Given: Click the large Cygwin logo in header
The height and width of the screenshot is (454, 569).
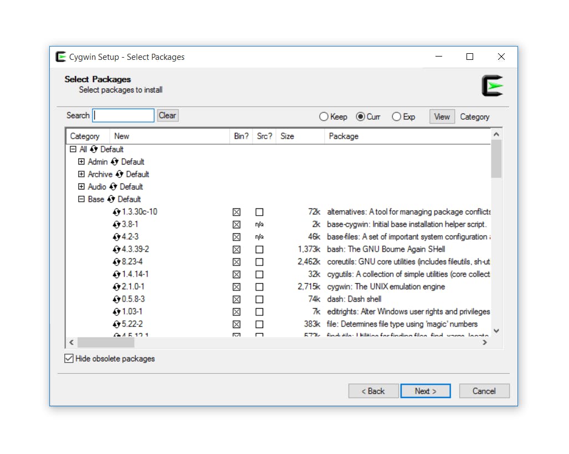Looking at the screenshot, I should coord(493,86).
